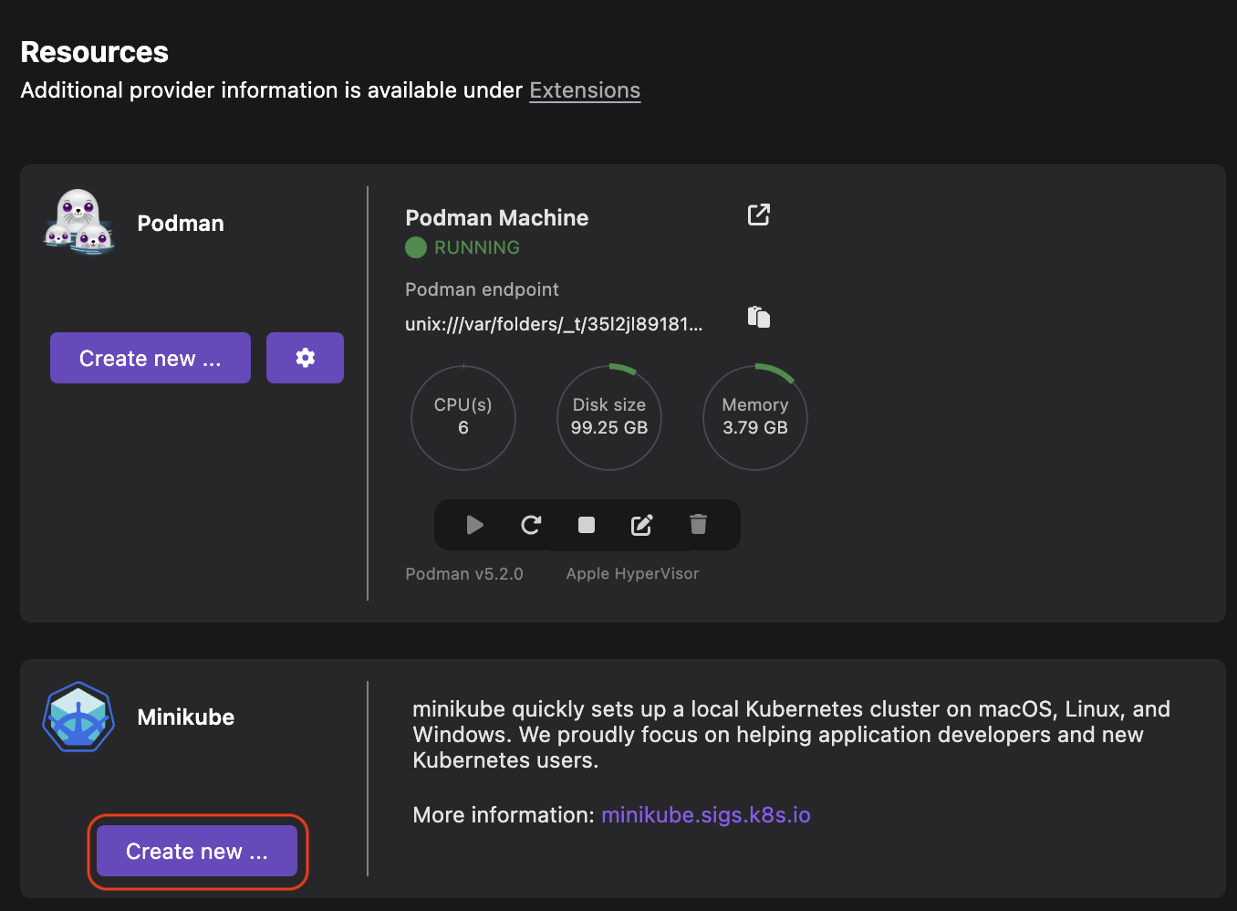Viewport: 1237px width, 911px height.
Task: Select the Podman endpoint address text
Action: point(554,324)
